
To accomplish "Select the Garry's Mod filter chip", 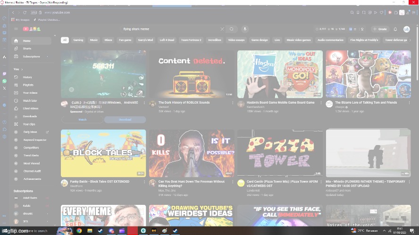I will (x=145, y=40).
